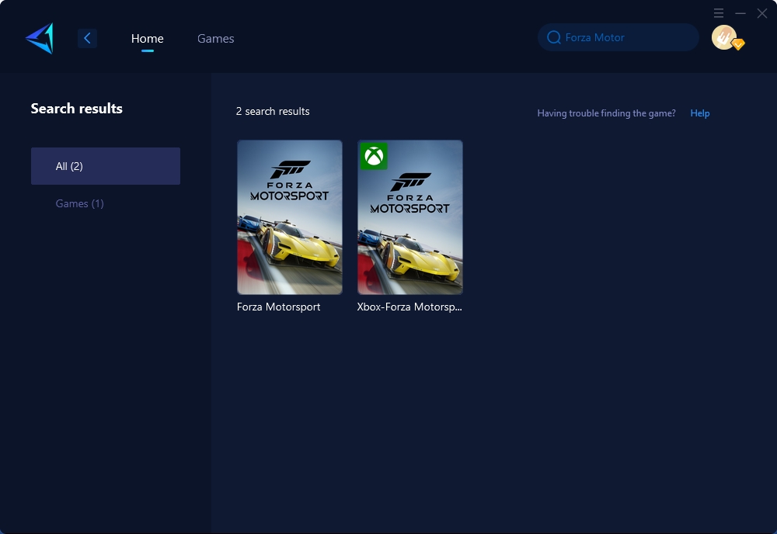Open the user profile avatar
777x534 pixels.
coord(723,37)
